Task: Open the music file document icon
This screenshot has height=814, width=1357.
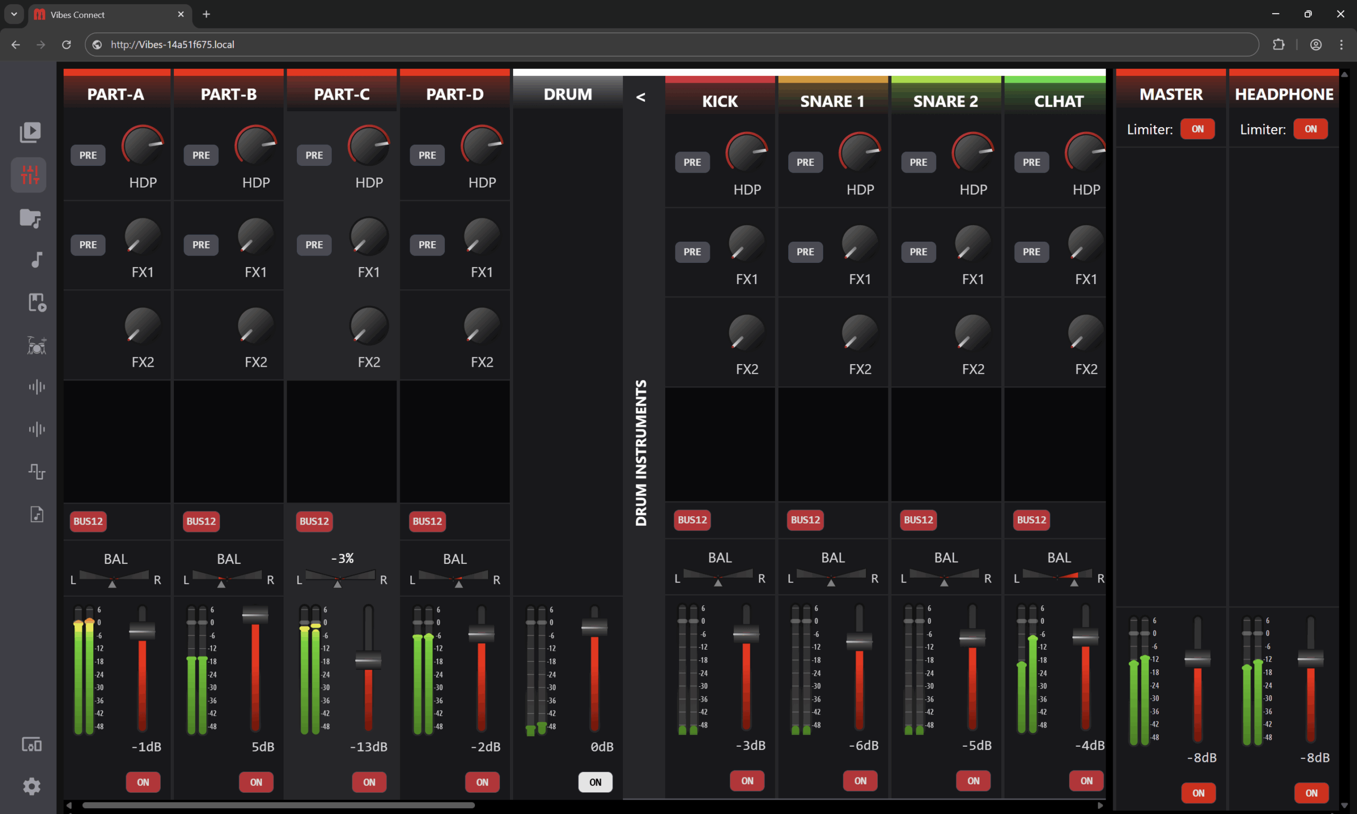Action: [36, 514]
